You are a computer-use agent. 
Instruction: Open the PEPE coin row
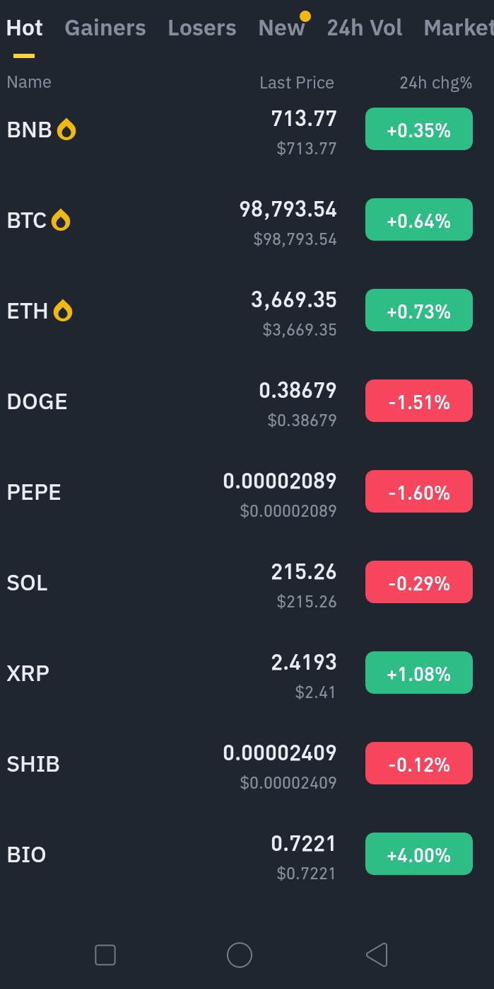coord(34,492)
